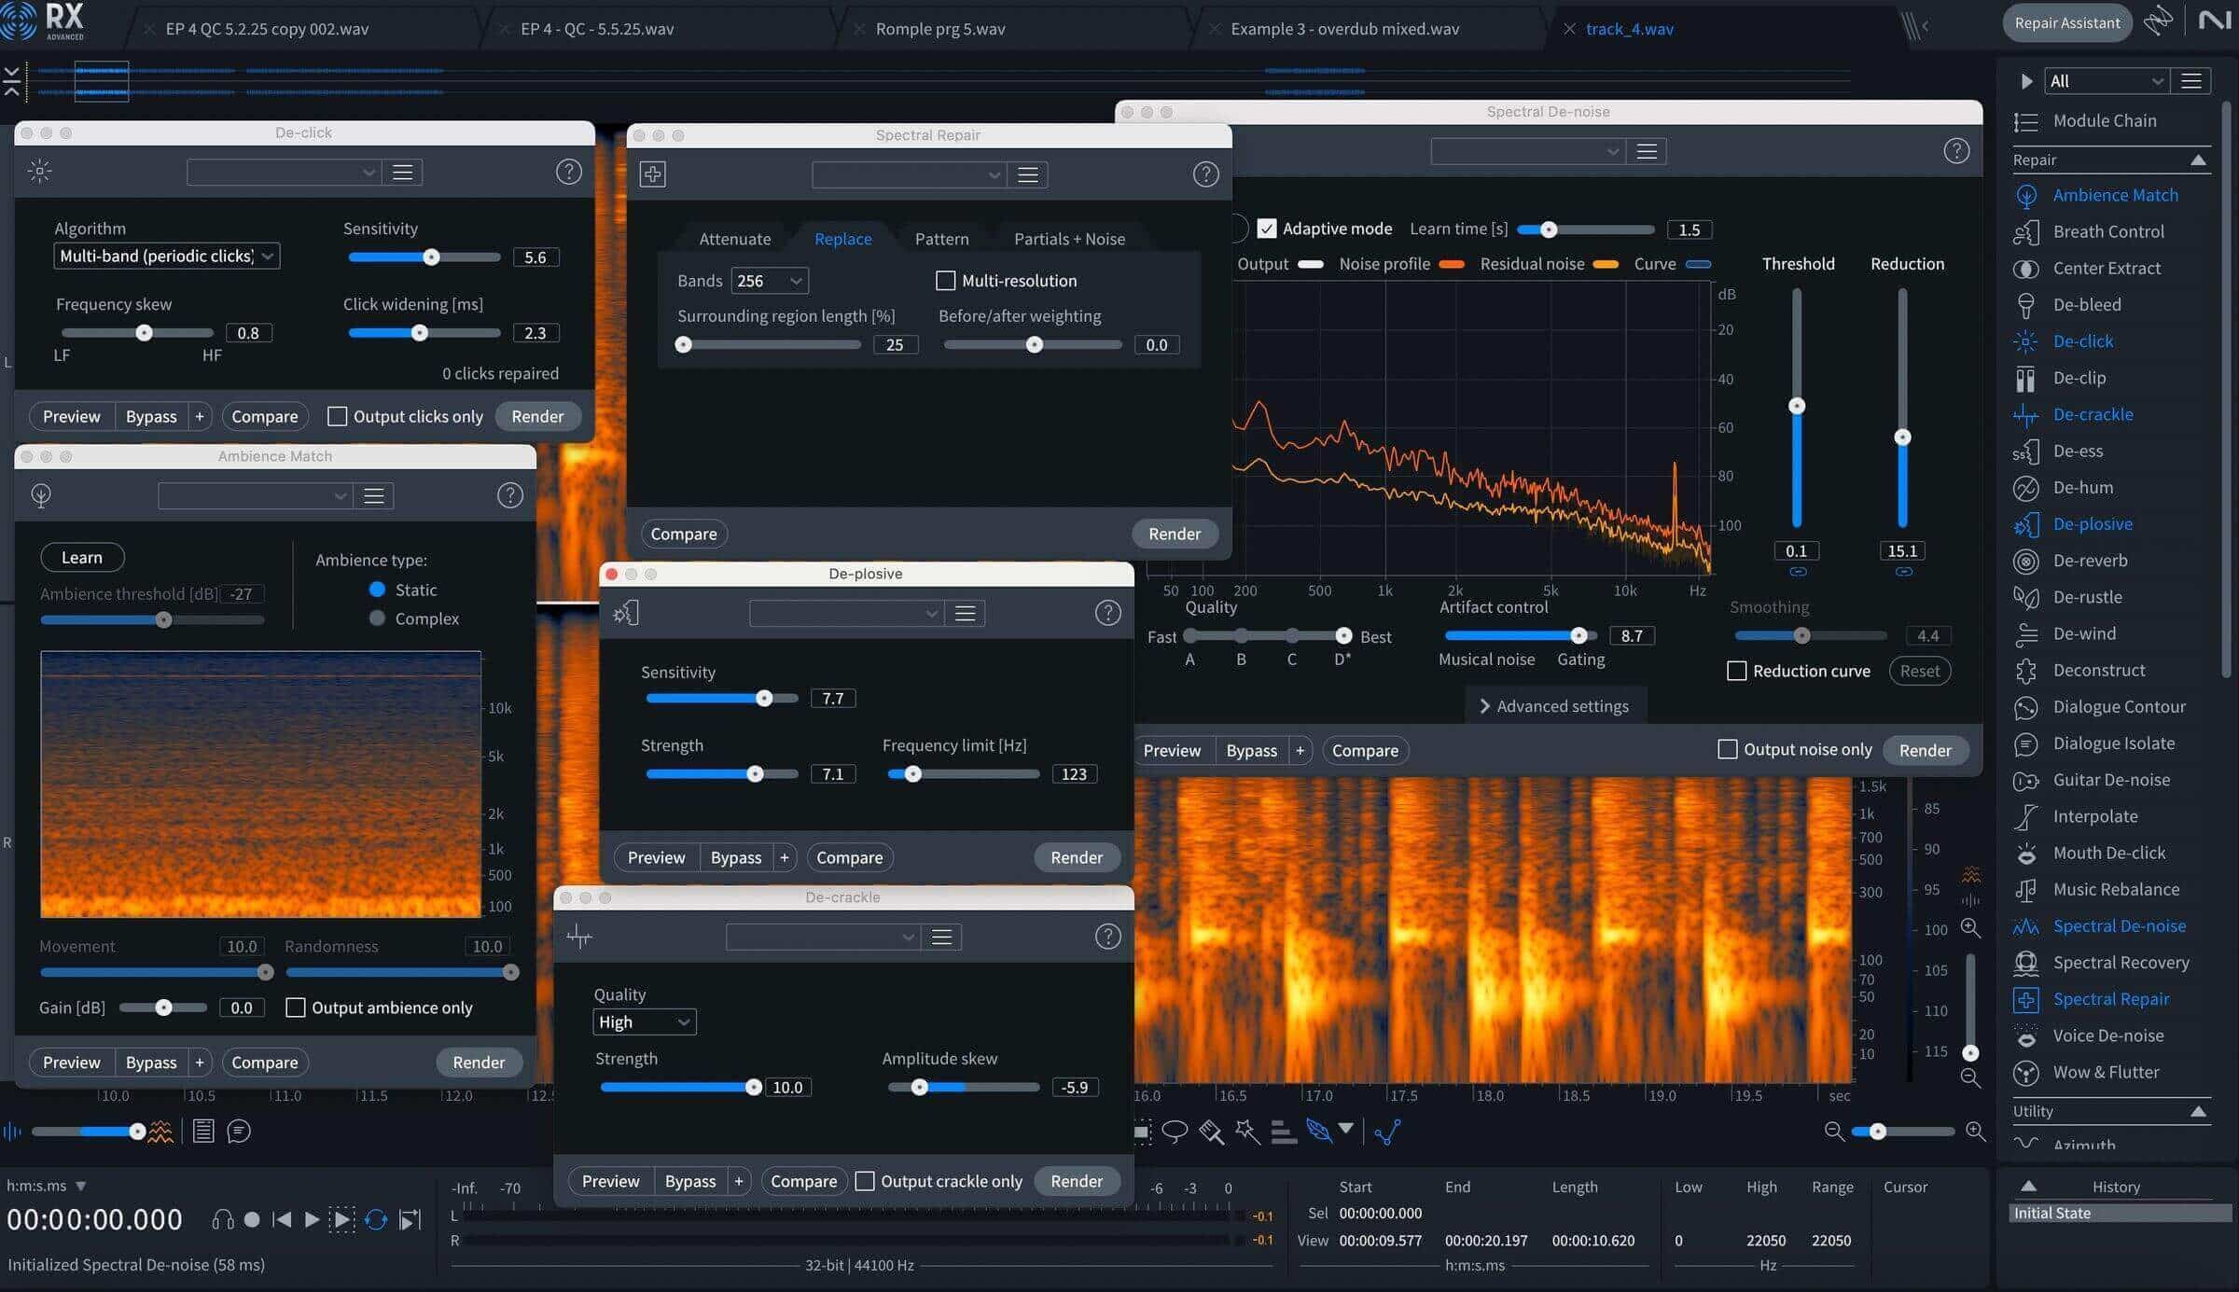Open De-hum module in Repair list
The height and width of the screenshot is (1292, 2239).
pyautogui.click(x=2082, y=487)
